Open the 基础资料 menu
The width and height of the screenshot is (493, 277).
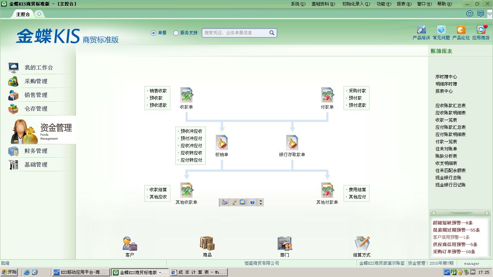coord(323,4)
